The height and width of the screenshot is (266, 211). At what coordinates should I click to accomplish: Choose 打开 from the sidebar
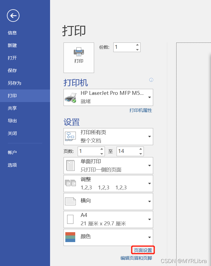point(12,58)
